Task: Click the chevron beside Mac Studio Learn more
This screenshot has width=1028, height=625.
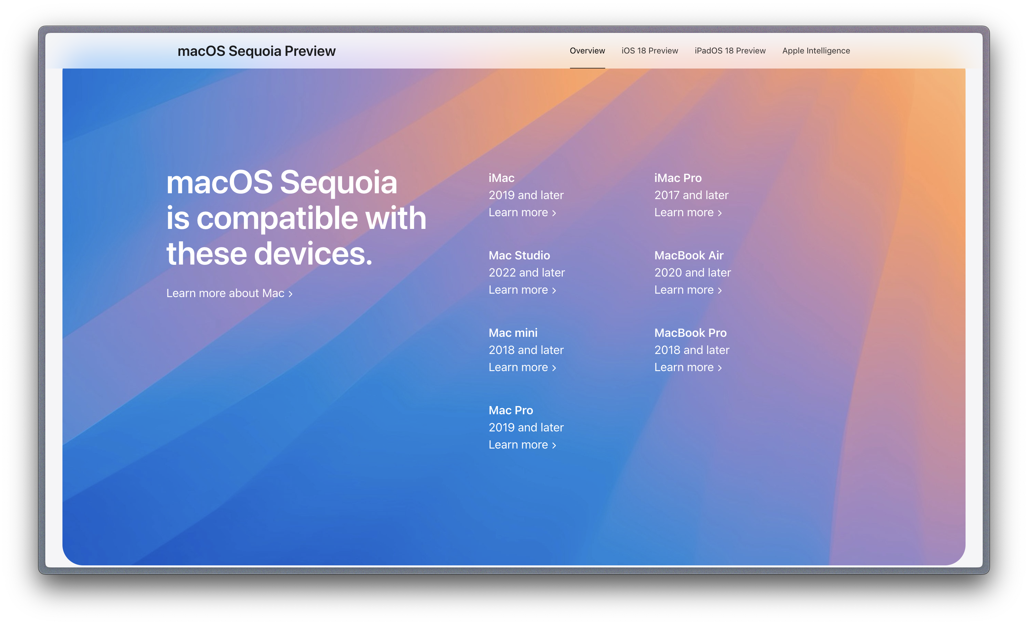Action: [x=554, y=291]
